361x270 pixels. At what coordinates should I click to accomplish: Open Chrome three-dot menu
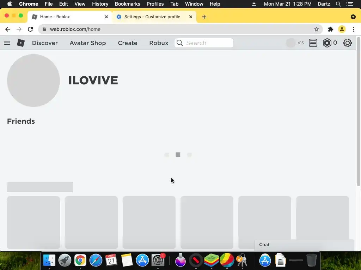(353, 29)
